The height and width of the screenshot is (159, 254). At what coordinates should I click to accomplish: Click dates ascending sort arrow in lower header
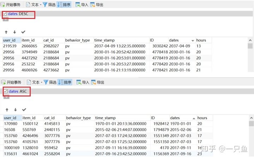click(194, 118)
